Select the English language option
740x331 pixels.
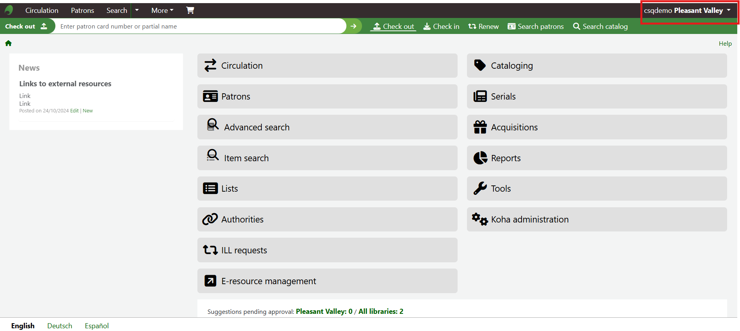pyautogui.click(x=23, y=326)
